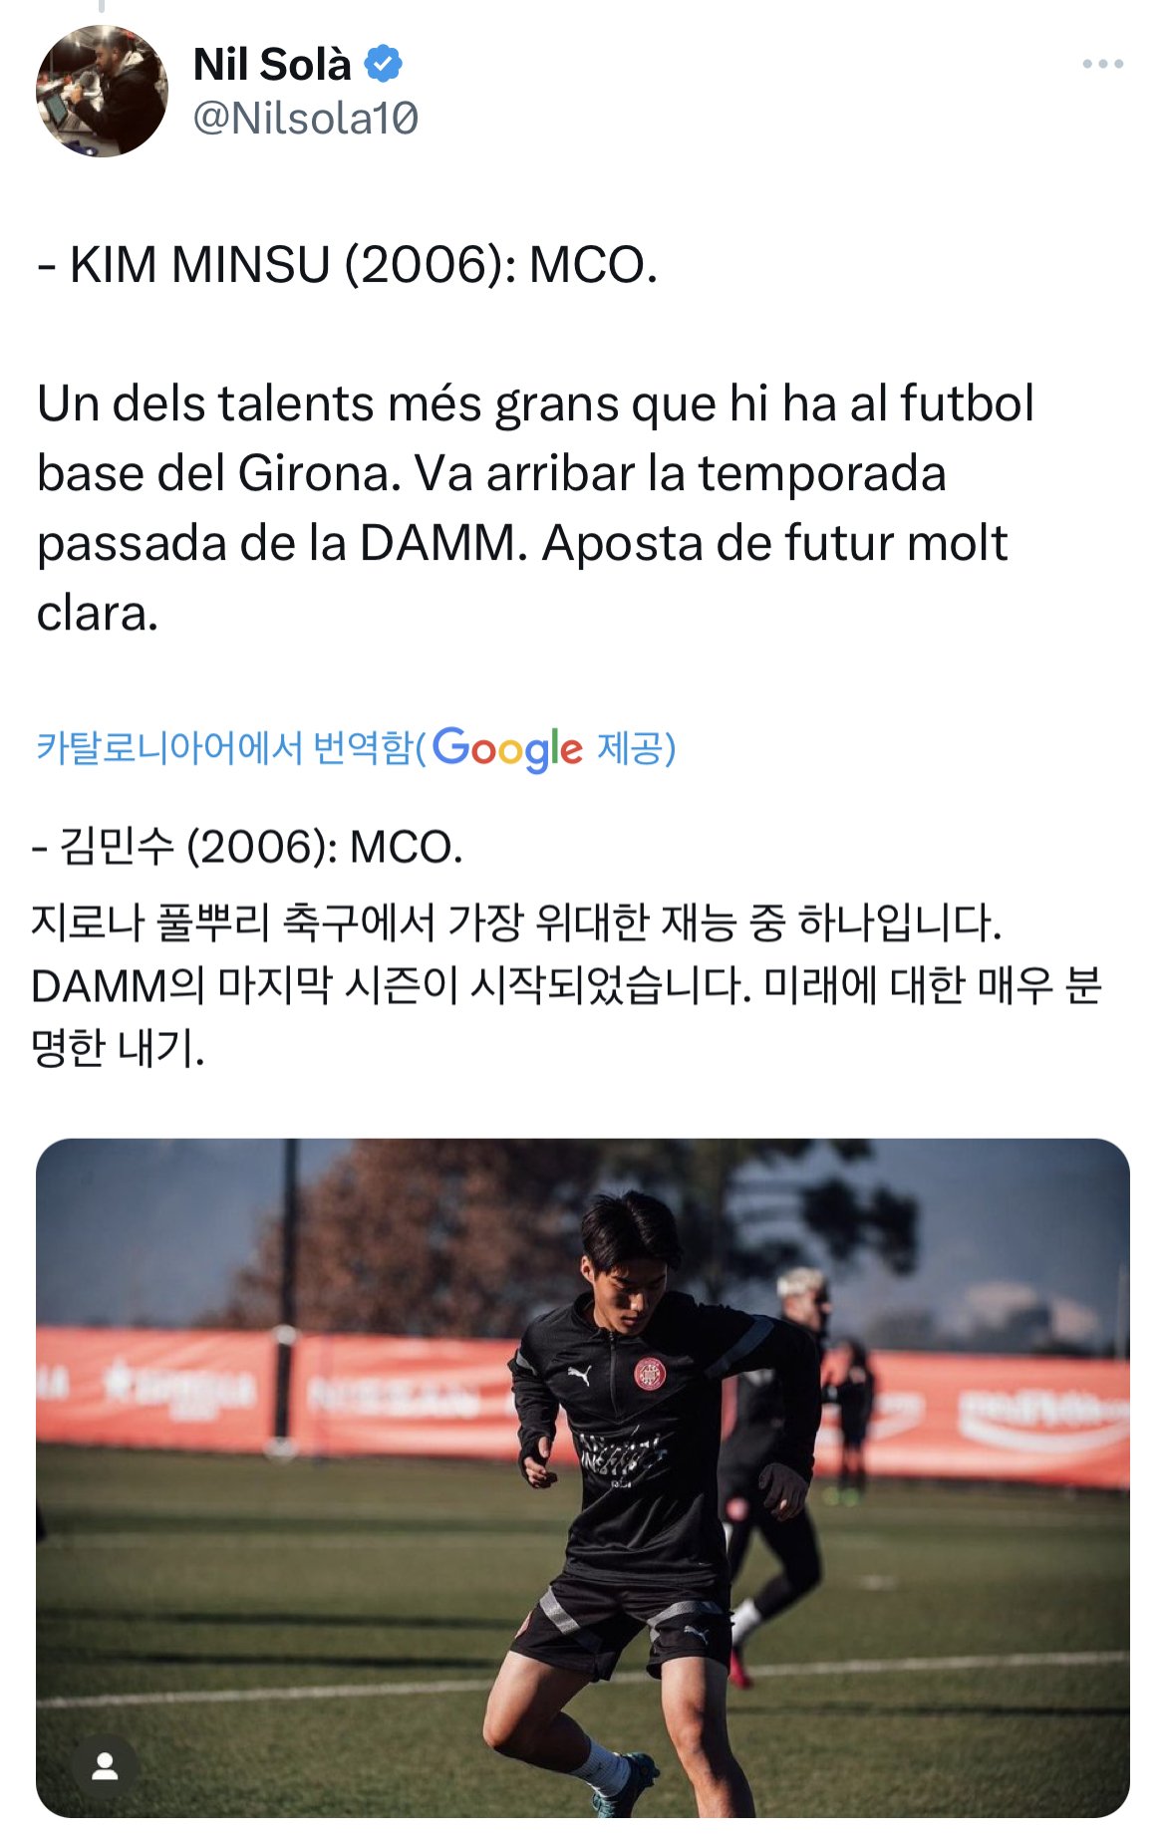The image size is (1166, 1837).
Task: Tap the Google logo in translation credit
Action: (x=507, y=748)
